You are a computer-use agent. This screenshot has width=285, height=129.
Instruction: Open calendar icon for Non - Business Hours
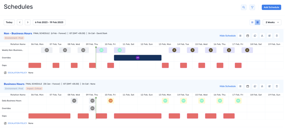[x=248, y=36]
